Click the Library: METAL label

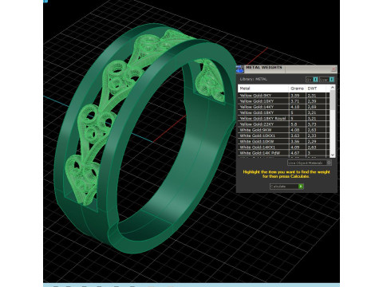253,79
